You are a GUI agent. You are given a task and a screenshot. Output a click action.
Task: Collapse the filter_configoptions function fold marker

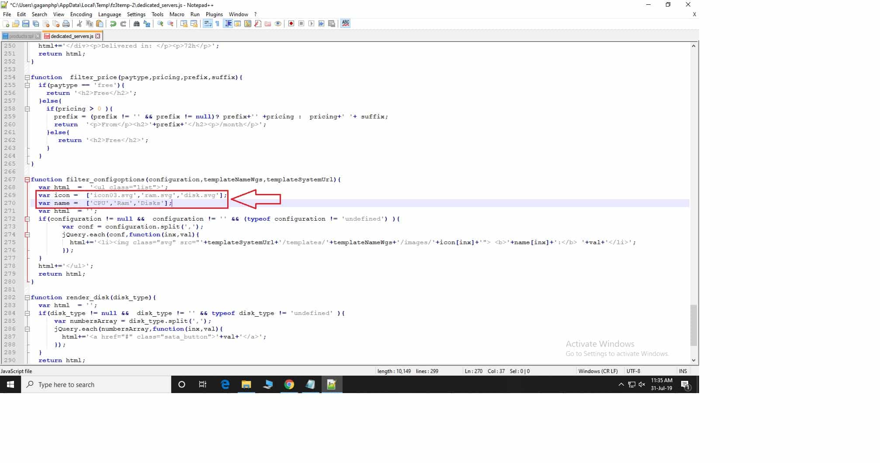pos(27,180)
